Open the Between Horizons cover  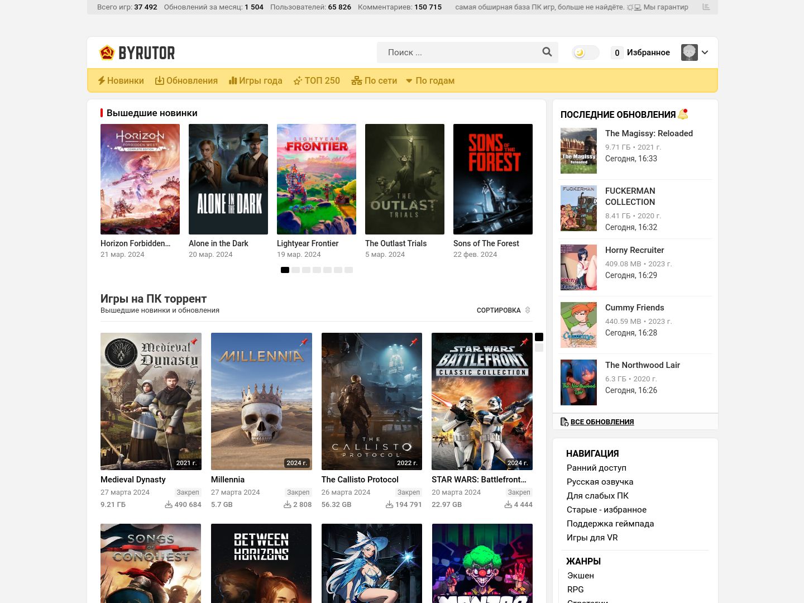coord(261,563)
